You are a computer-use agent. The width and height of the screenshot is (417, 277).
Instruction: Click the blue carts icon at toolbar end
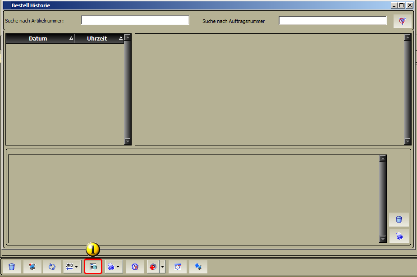(x=198, y=267)
